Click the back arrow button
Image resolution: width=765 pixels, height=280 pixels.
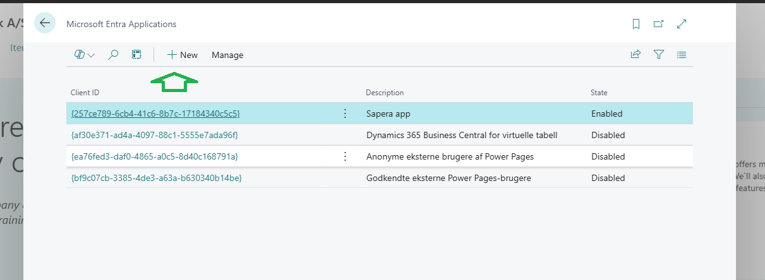(x=45, y=23)
